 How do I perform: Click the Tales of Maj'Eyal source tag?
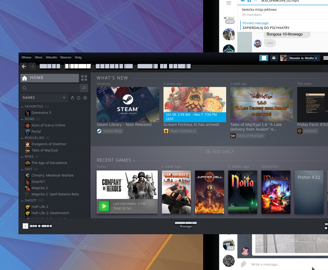coord(248,136)
